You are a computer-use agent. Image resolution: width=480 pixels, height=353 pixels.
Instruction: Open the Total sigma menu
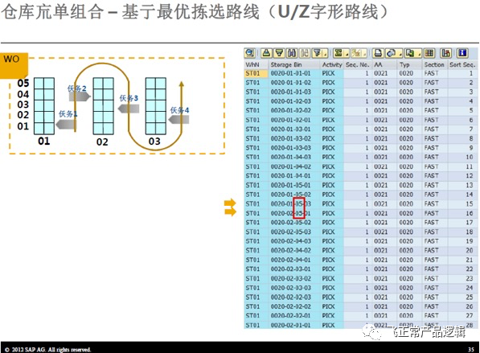point(340,53)
